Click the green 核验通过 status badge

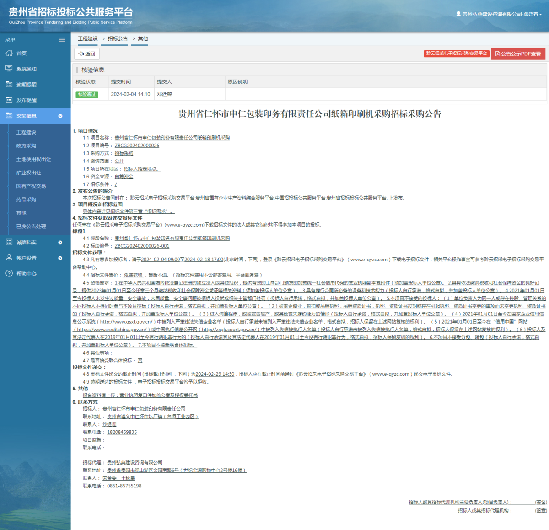coord(87,94)
